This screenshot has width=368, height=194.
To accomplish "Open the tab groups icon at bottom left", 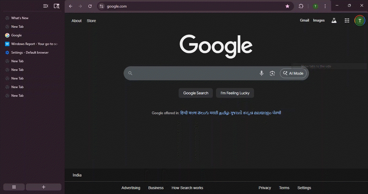I will (x=14, y=187).
